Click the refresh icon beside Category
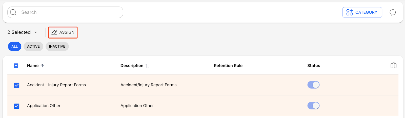Viewport: 405px width, 118px height. 393,12
